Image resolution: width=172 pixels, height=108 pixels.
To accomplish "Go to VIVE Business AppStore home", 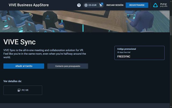I will [x=29, y=5].
